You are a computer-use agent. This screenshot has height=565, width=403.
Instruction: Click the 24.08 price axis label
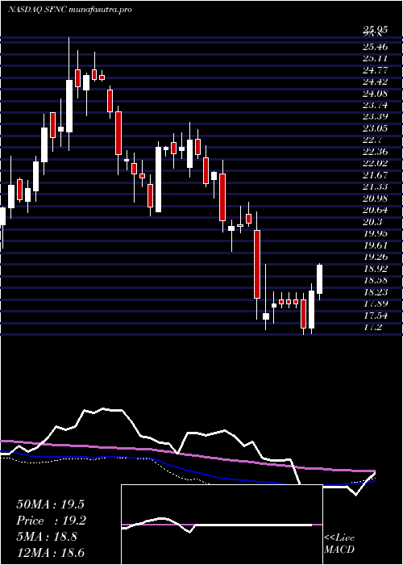(376, 94)
